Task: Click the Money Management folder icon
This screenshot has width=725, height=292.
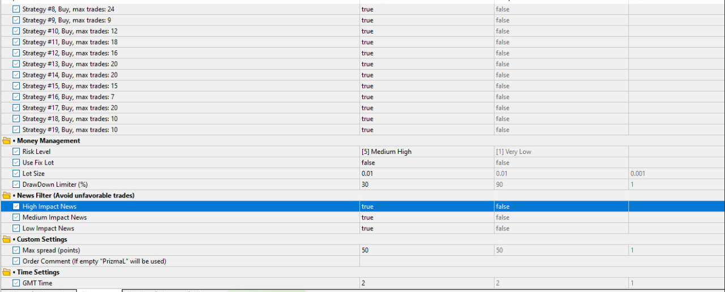Action: [x=7, y=141]
